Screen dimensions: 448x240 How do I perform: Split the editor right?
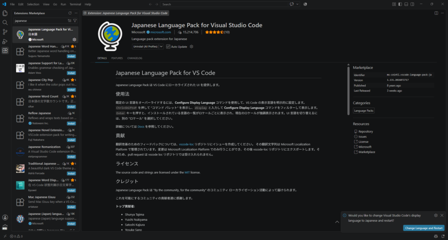(x=436, y=13)
